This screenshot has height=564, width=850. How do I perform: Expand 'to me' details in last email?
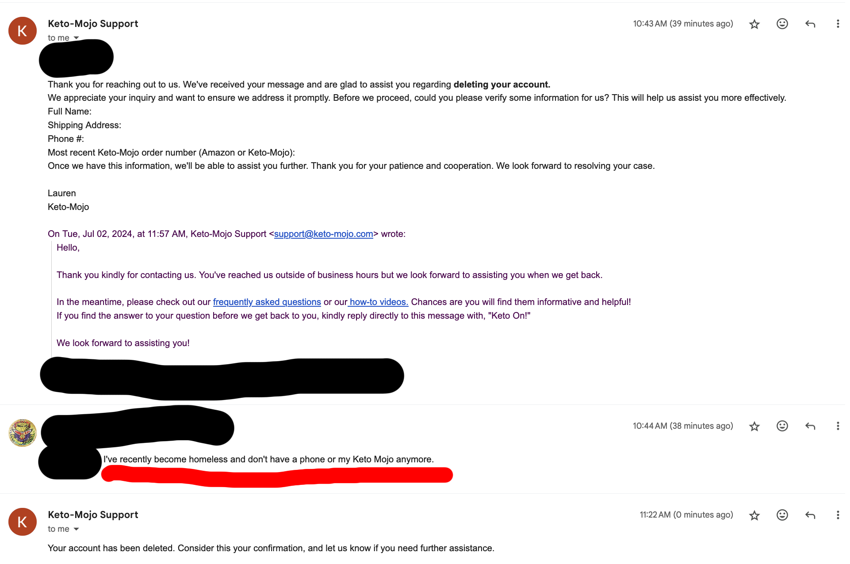click(x=76, y=529)
